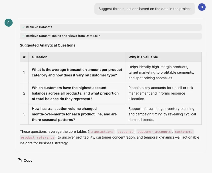Select the highest account balances question

tap(75, 93)
